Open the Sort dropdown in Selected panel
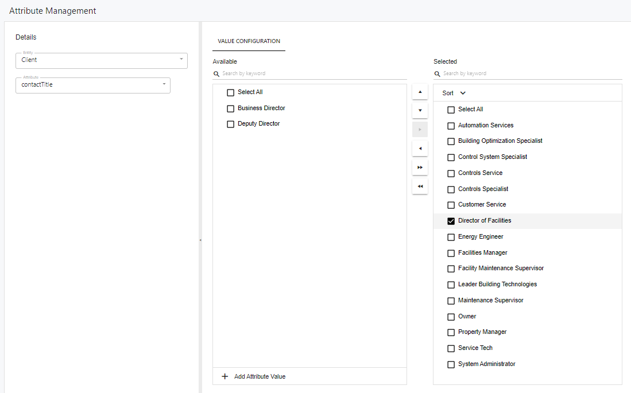The image size is (631, 393). point(454,93)
